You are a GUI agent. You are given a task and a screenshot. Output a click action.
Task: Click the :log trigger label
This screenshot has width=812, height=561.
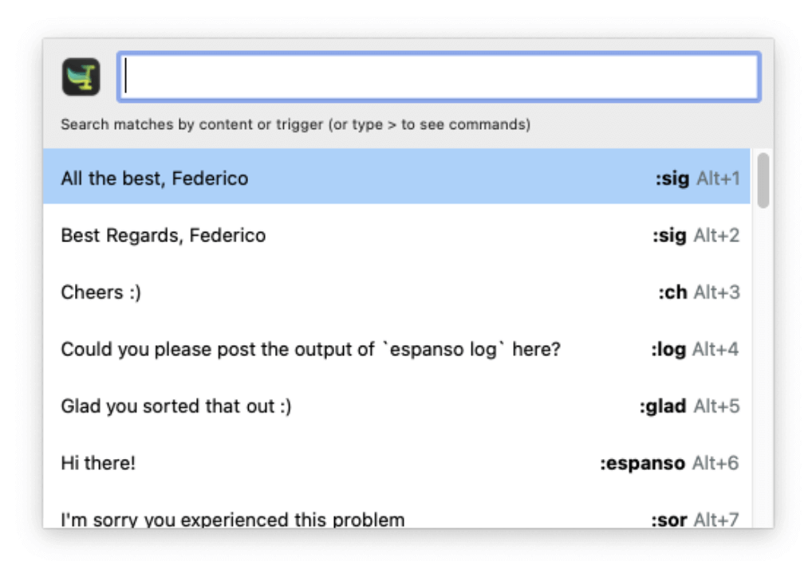668,349
